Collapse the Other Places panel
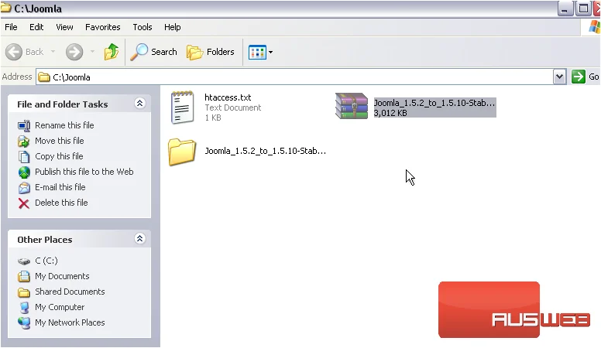The height and width of the screenshot is (348, 601). click(140, 239)
